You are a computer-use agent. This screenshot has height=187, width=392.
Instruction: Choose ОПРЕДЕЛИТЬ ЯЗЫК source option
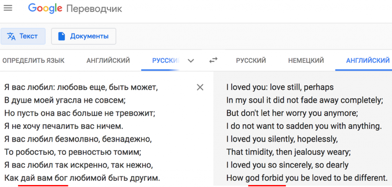coord(33,61)
